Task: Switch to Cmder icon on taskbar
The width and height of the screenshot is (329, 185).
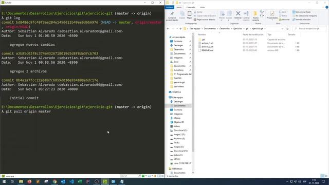Action: (x=105, y=181)
